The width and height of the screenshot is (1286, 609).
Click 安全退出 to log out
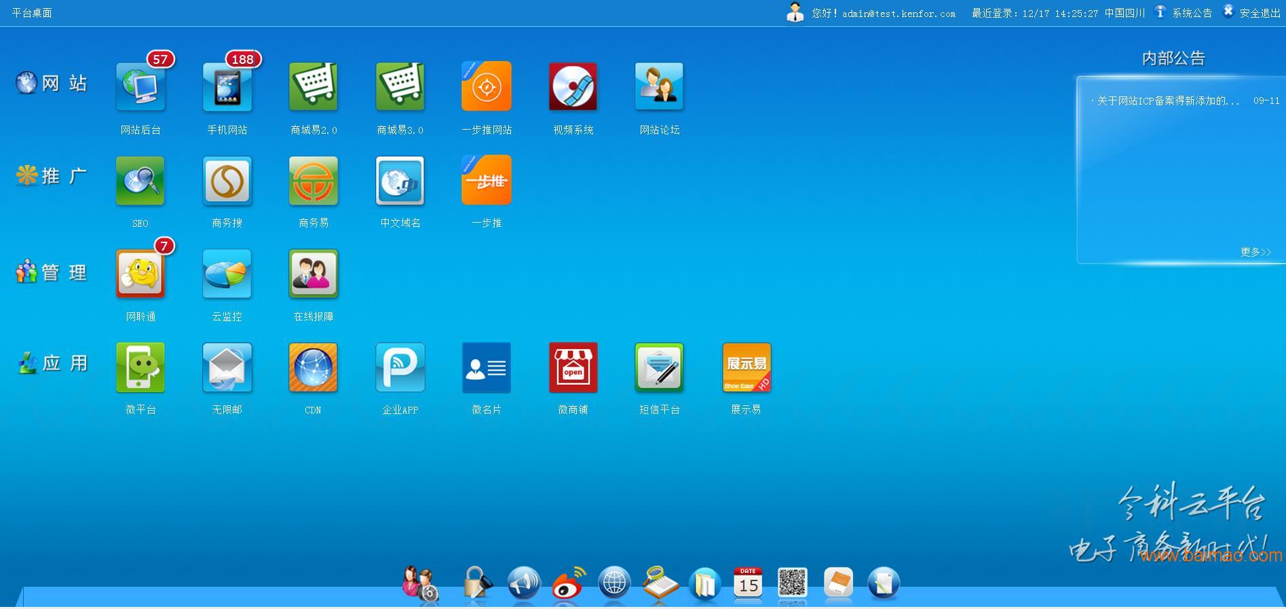coord(1260,13)
